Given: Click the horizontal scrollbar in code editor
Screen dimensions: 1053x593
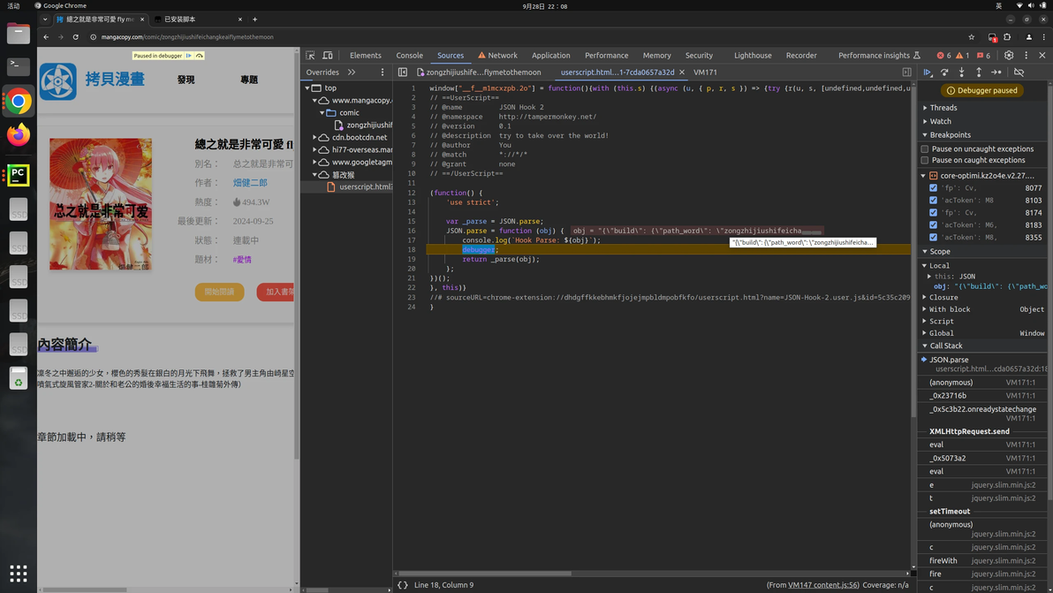Looking at the screenshot, I should 484,574.
